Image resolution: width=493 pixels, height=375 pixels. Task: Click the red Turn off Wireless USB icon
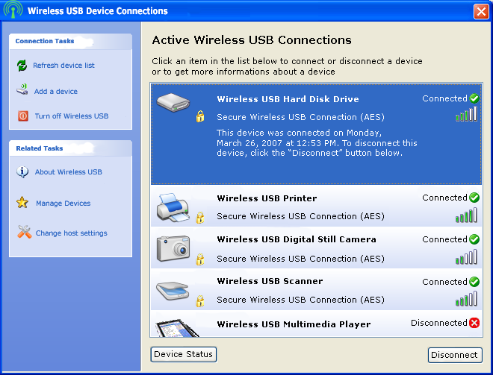point(23,116)
